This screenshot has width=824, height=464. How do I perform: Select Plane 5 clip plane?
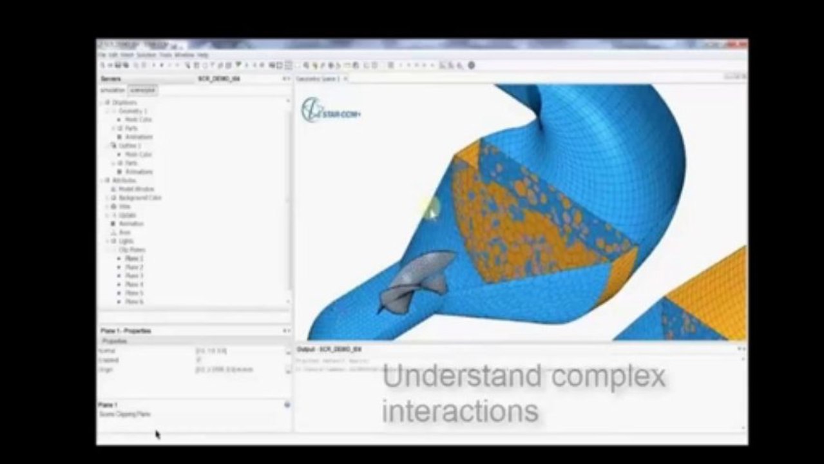click(x=134, y=293)
